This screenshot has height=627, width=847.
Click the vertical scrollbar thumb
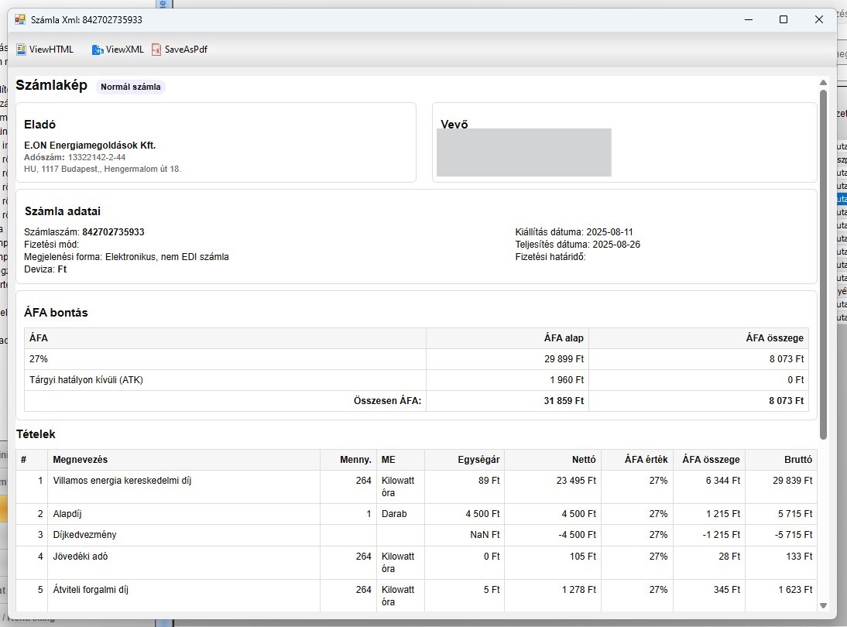point(823,263)
